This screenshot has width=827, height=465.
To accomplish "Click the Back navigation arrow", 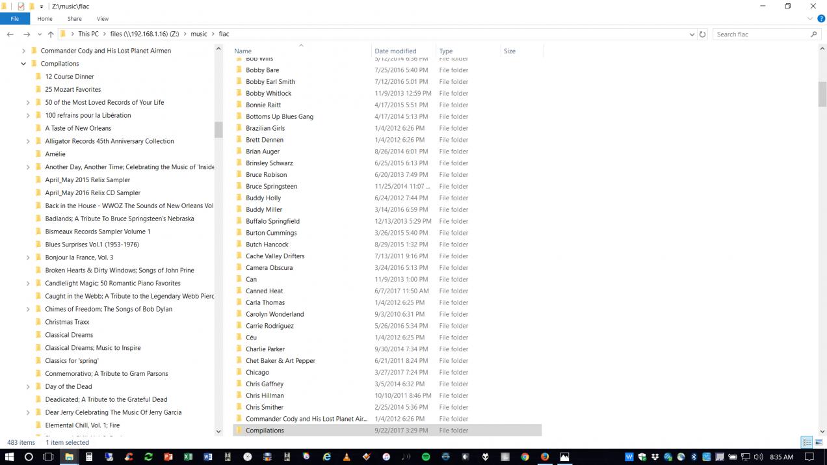I will (x=10, y=34).
